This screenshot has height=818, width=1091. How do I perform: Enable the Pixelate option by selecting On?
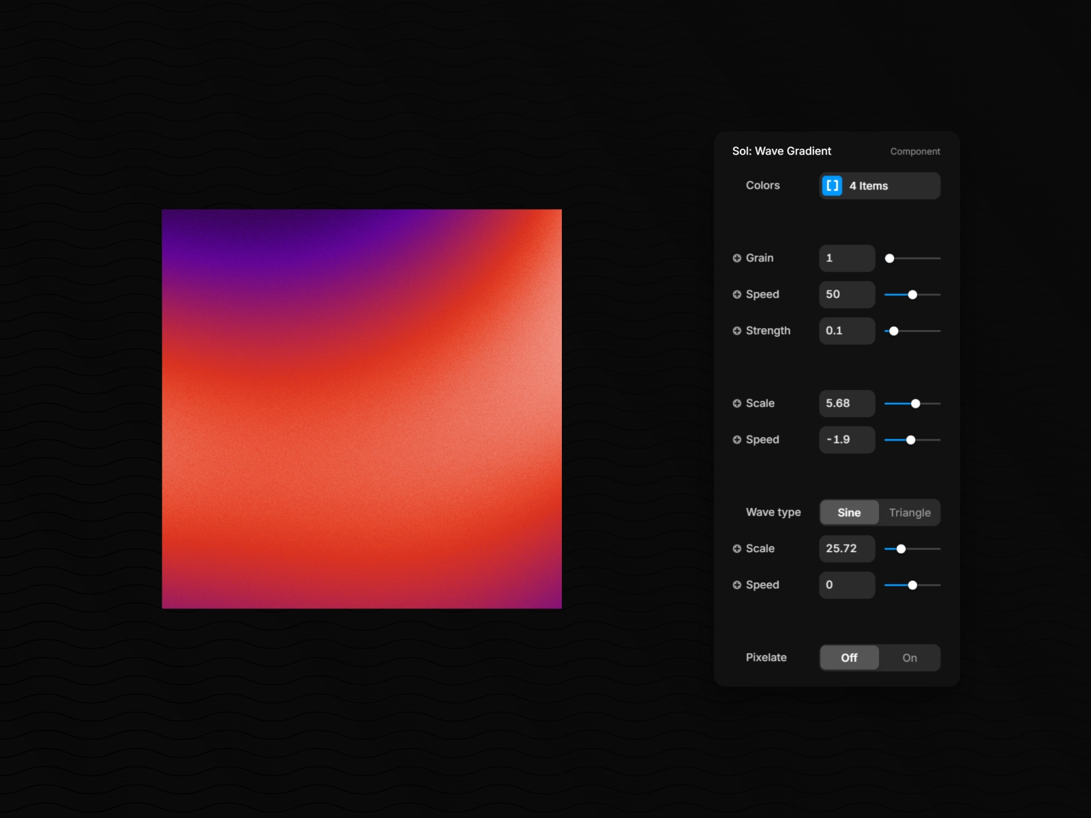(x=909, y=658)
